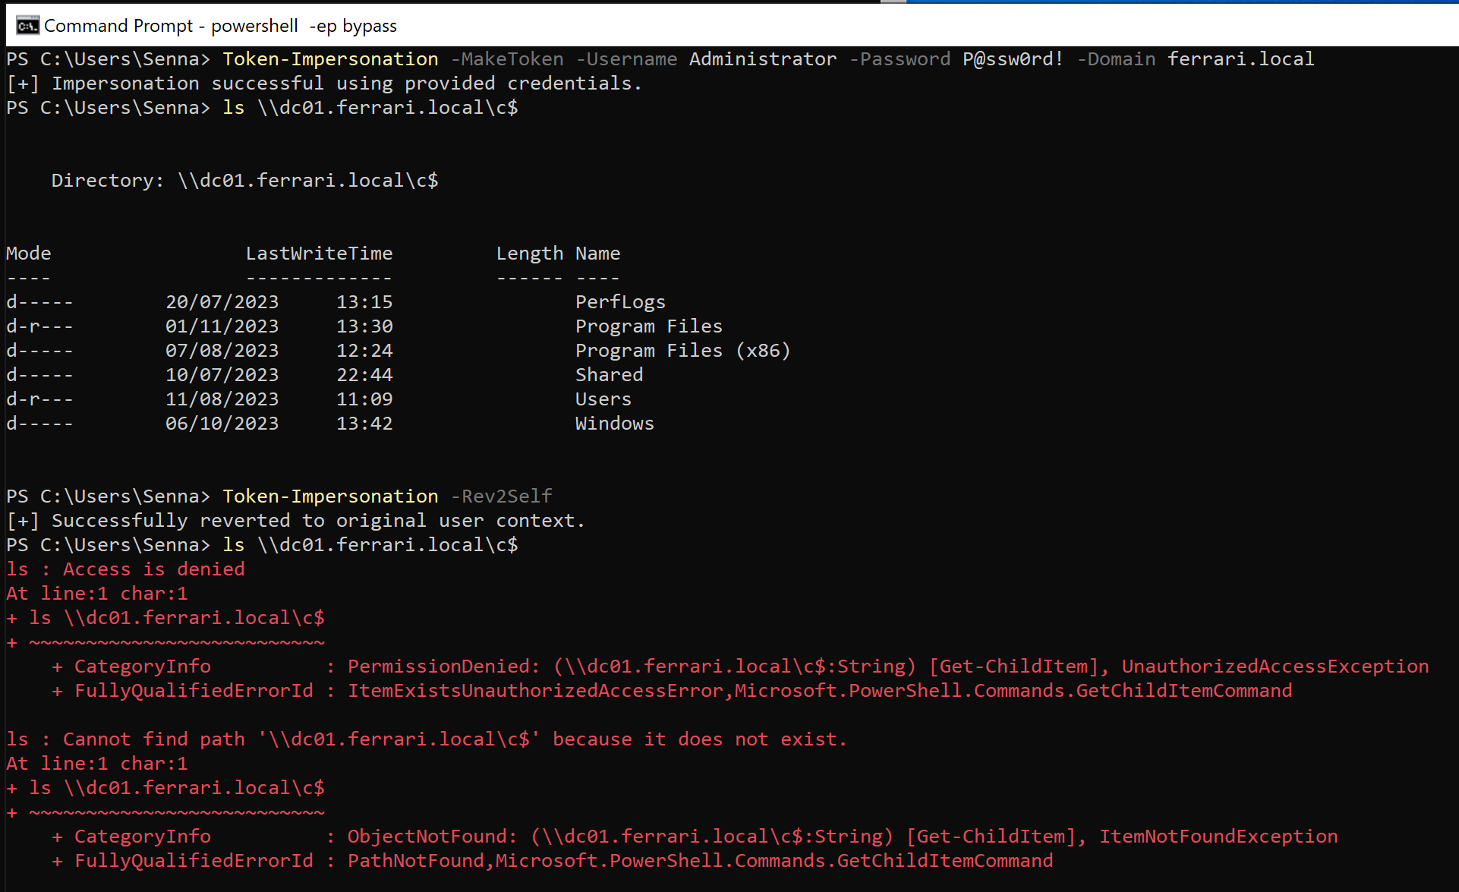Click the 'Program Files (x86)' directory entry

tap(682, 351)
